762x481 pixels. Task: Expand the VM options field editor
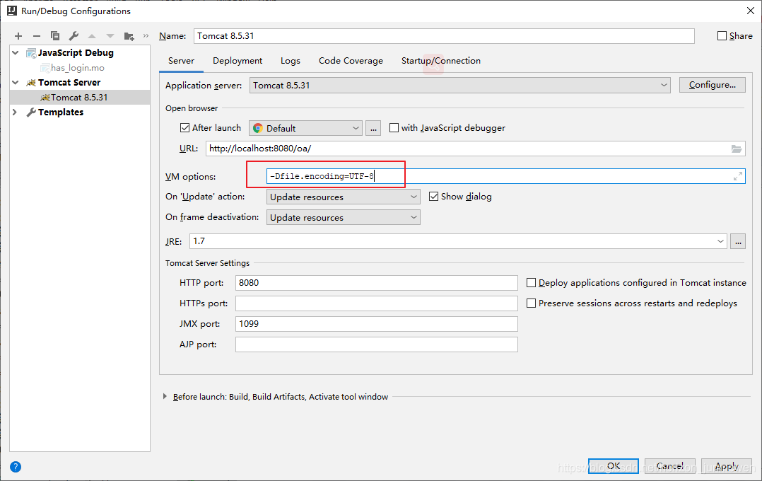click(x=738, y=176)
